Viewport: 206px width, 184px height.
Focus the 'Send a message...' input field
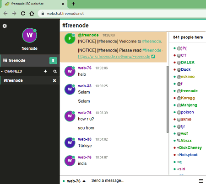[x=143, y=181]
